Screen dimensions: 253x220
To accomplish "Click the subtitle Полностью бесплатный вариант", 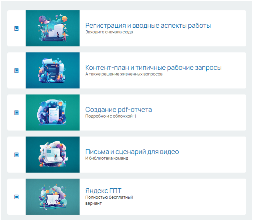I will pyautogui.click(x=109, y=200).
